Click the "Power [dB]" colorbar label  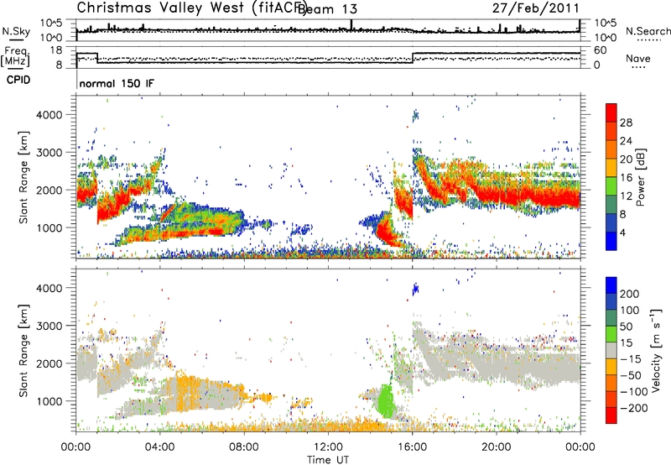640,177
